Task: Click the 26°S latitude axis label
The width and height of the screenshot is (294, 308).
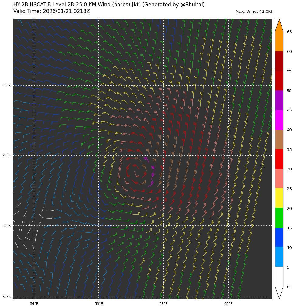Action: click(6, 86)
